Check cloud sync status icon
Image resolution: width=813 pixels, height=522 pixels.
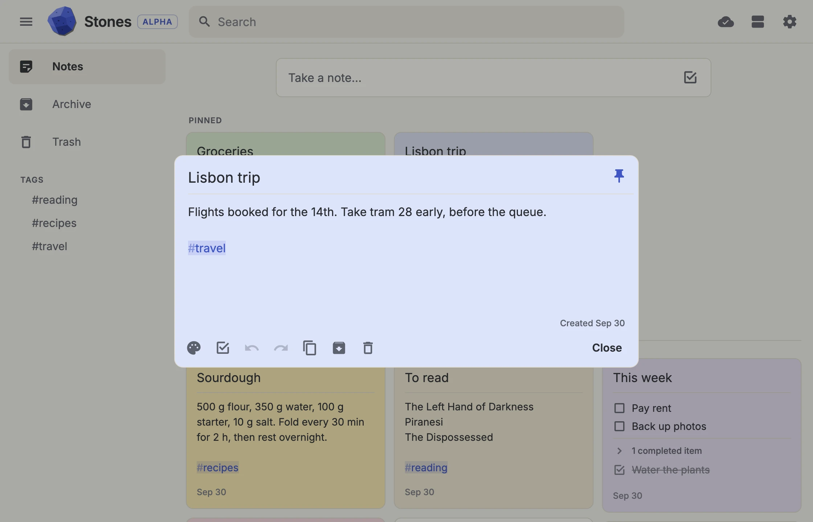tap(726, 22)
